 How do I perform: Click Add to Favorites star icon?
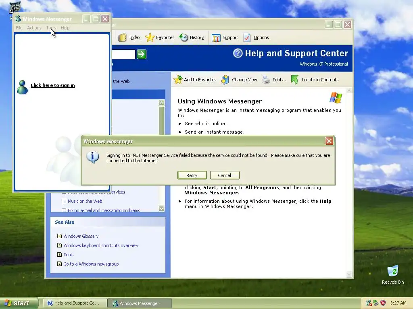[x=178, y=80]
